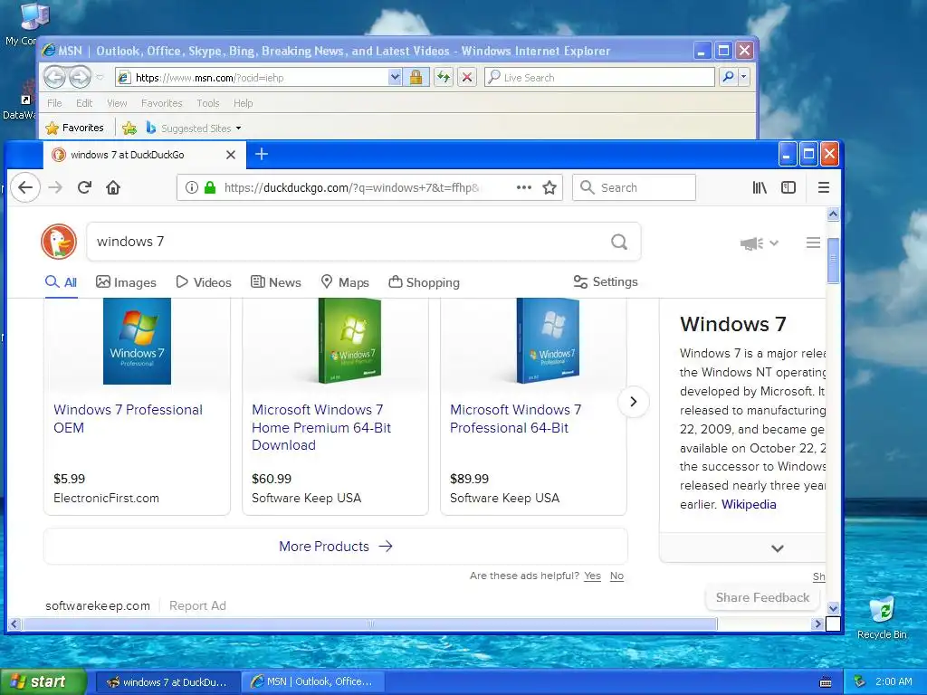Click Windows 7 Professional OEM product image
Screen dimensions: 927x695
click(x=138, y=341)
